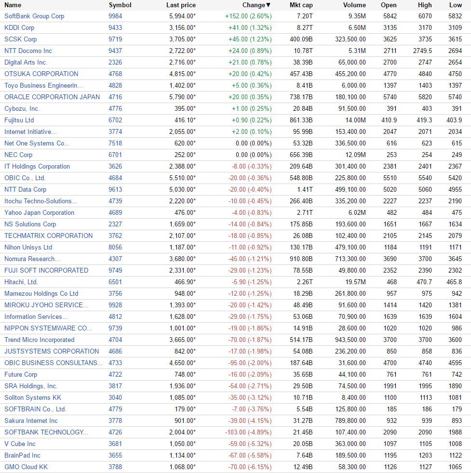Image resolution: width=471 pixels, height=473 pixels.
Task: Open NIPPON SYSTEMWARE CO... link
Action: coord(48,328)
